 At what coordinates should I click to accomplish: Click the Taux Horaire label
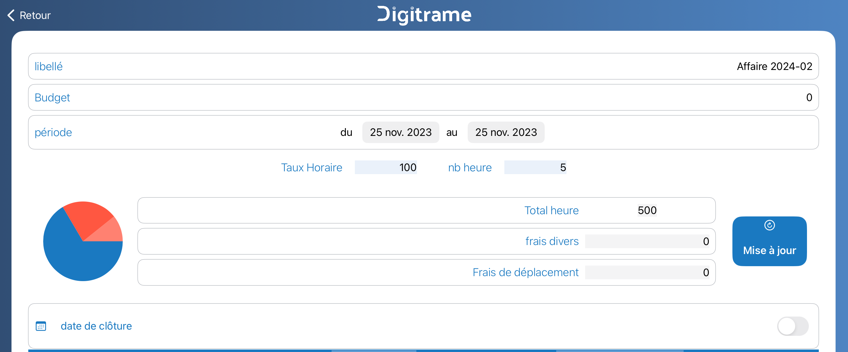click(x=311, y=167)
